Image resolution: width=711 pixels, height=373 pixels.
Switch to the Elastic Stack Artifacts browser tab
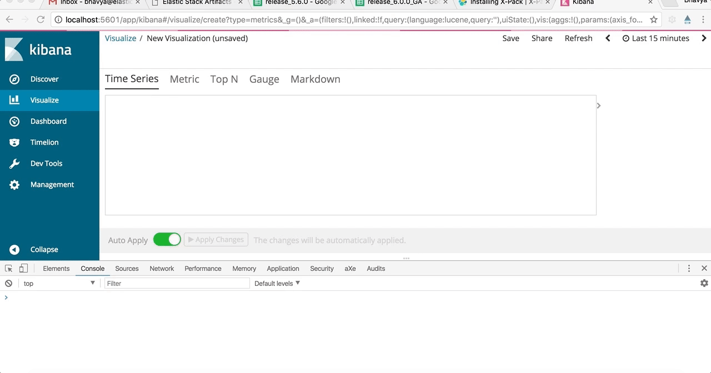(197, 3)
